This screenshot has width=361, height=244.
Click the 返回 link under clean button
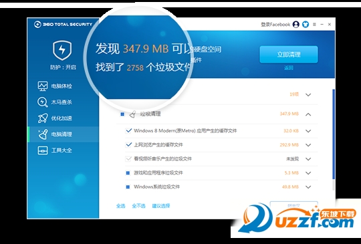(x=289, y=68)
